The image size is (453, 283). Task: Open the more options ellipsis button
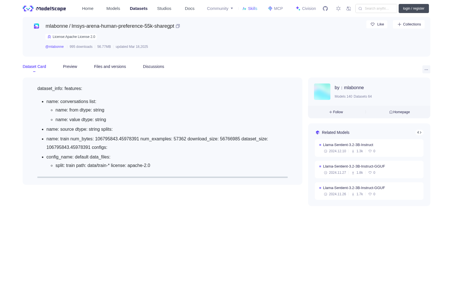426,69
